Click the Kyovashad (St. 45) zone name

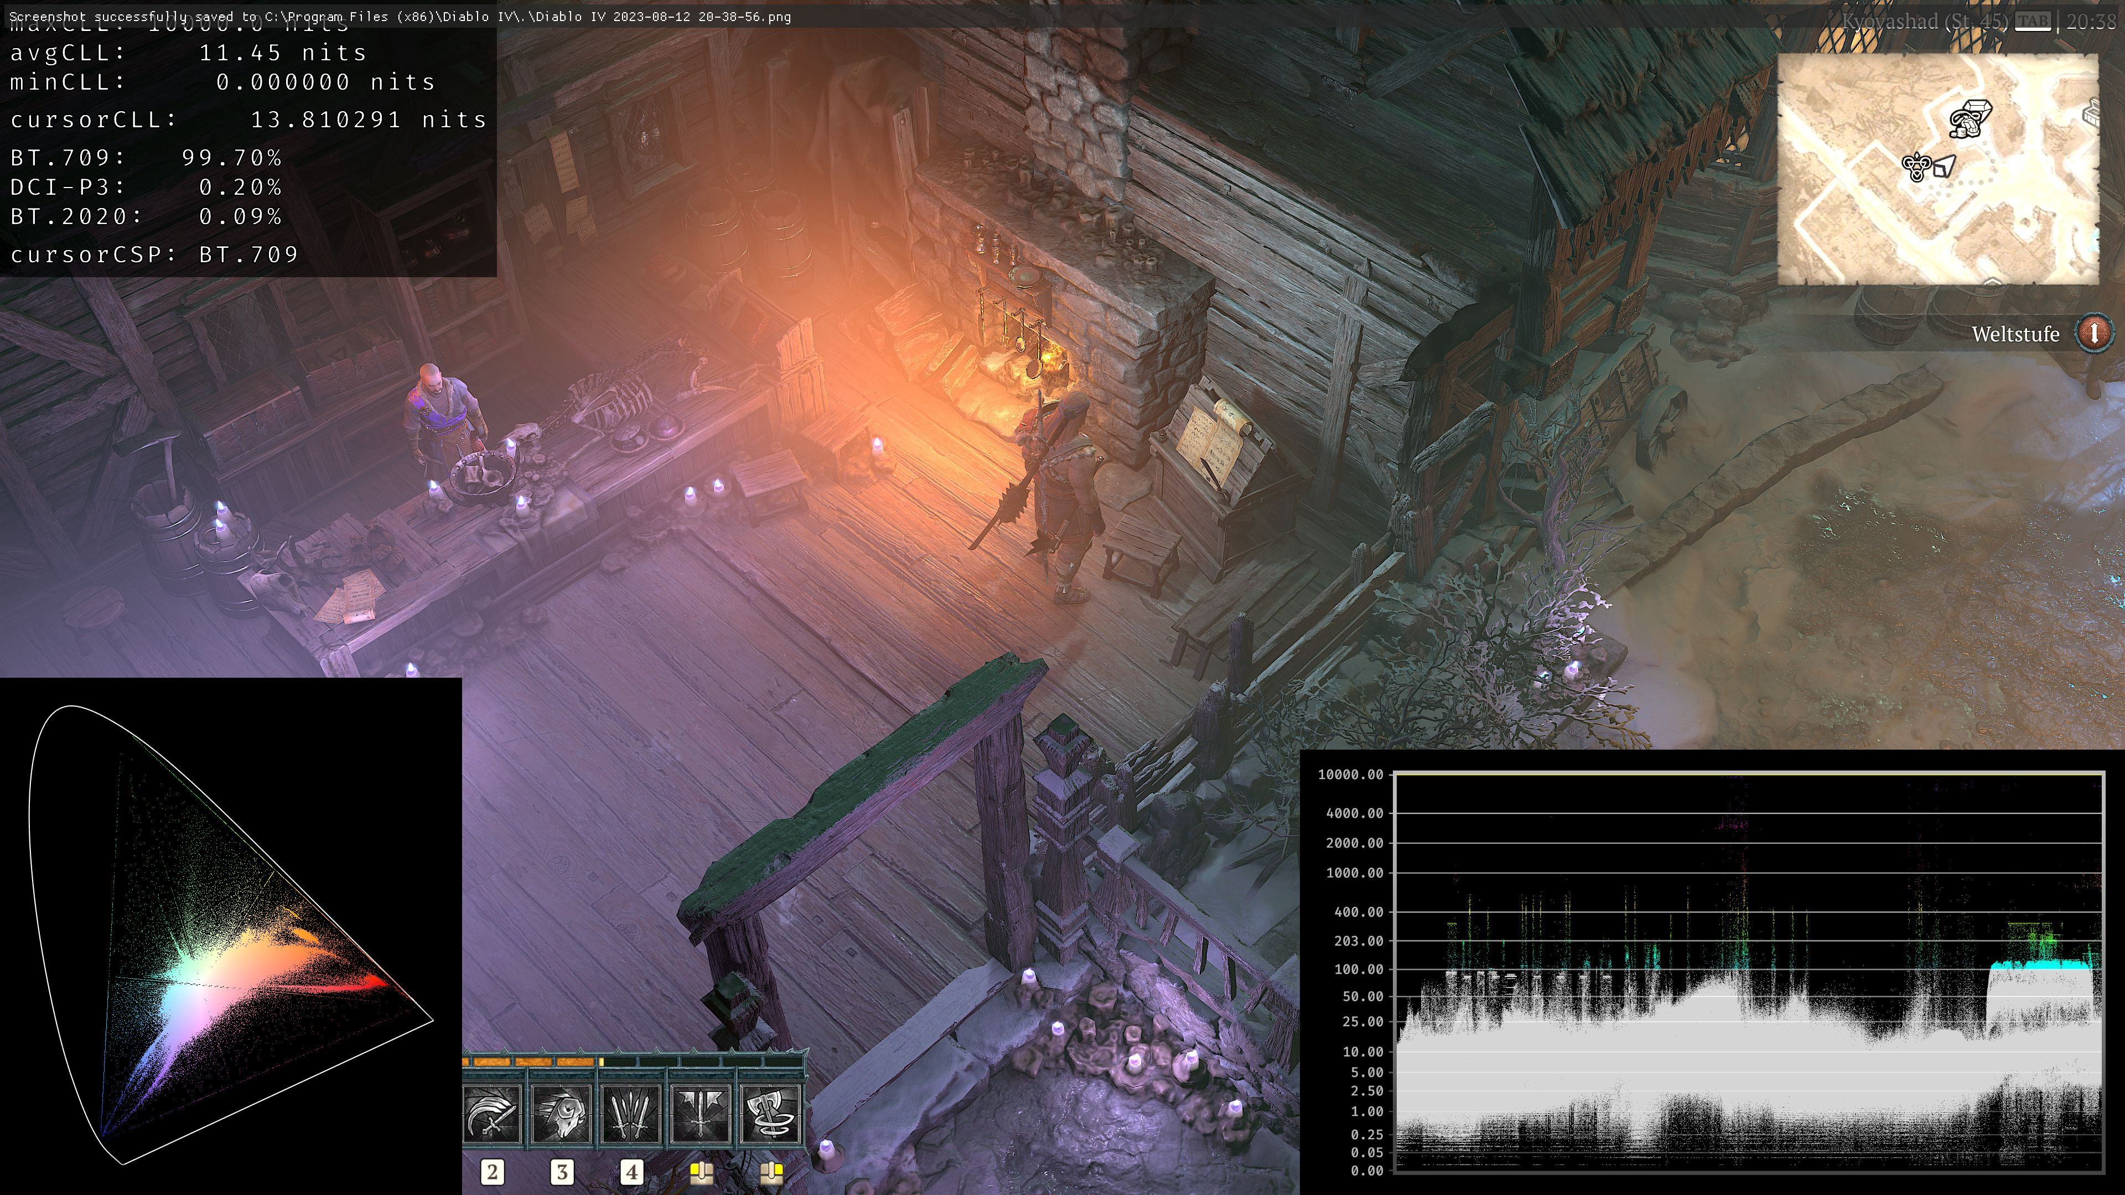(x=1925, y=22)
